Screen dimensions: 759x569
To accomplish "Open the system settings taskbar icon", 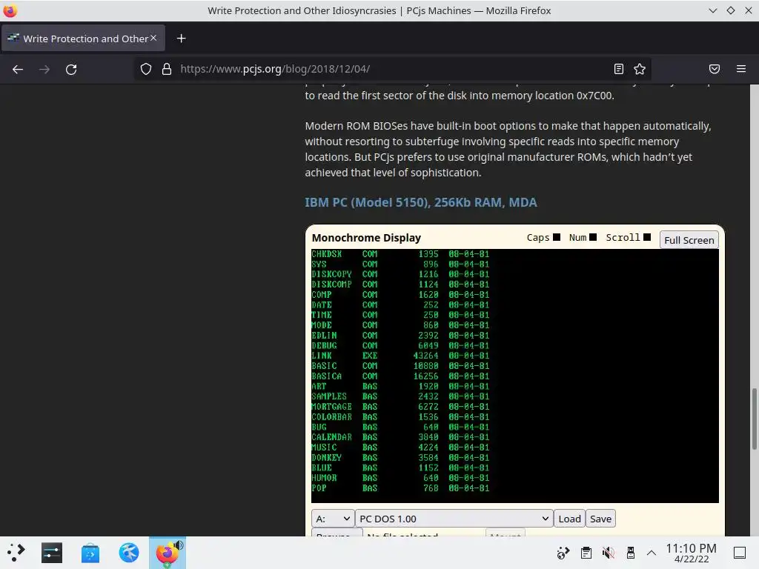I will (52, 553).
